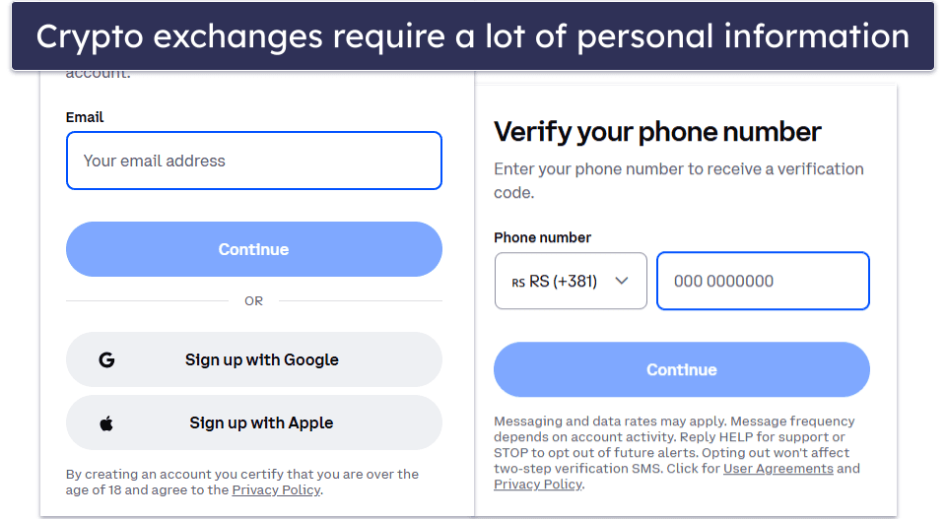The image size is (946, 519).
Task: Choose the "Sign up with Apple" text
Action: pos(261,423)
